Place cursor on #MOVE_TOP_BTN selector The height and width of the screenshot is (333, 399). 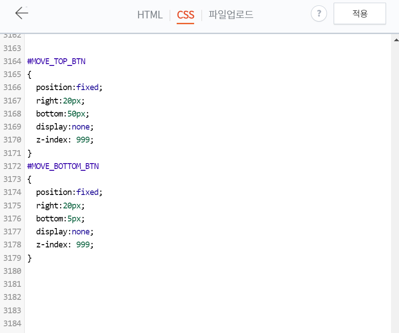[56, 61]
